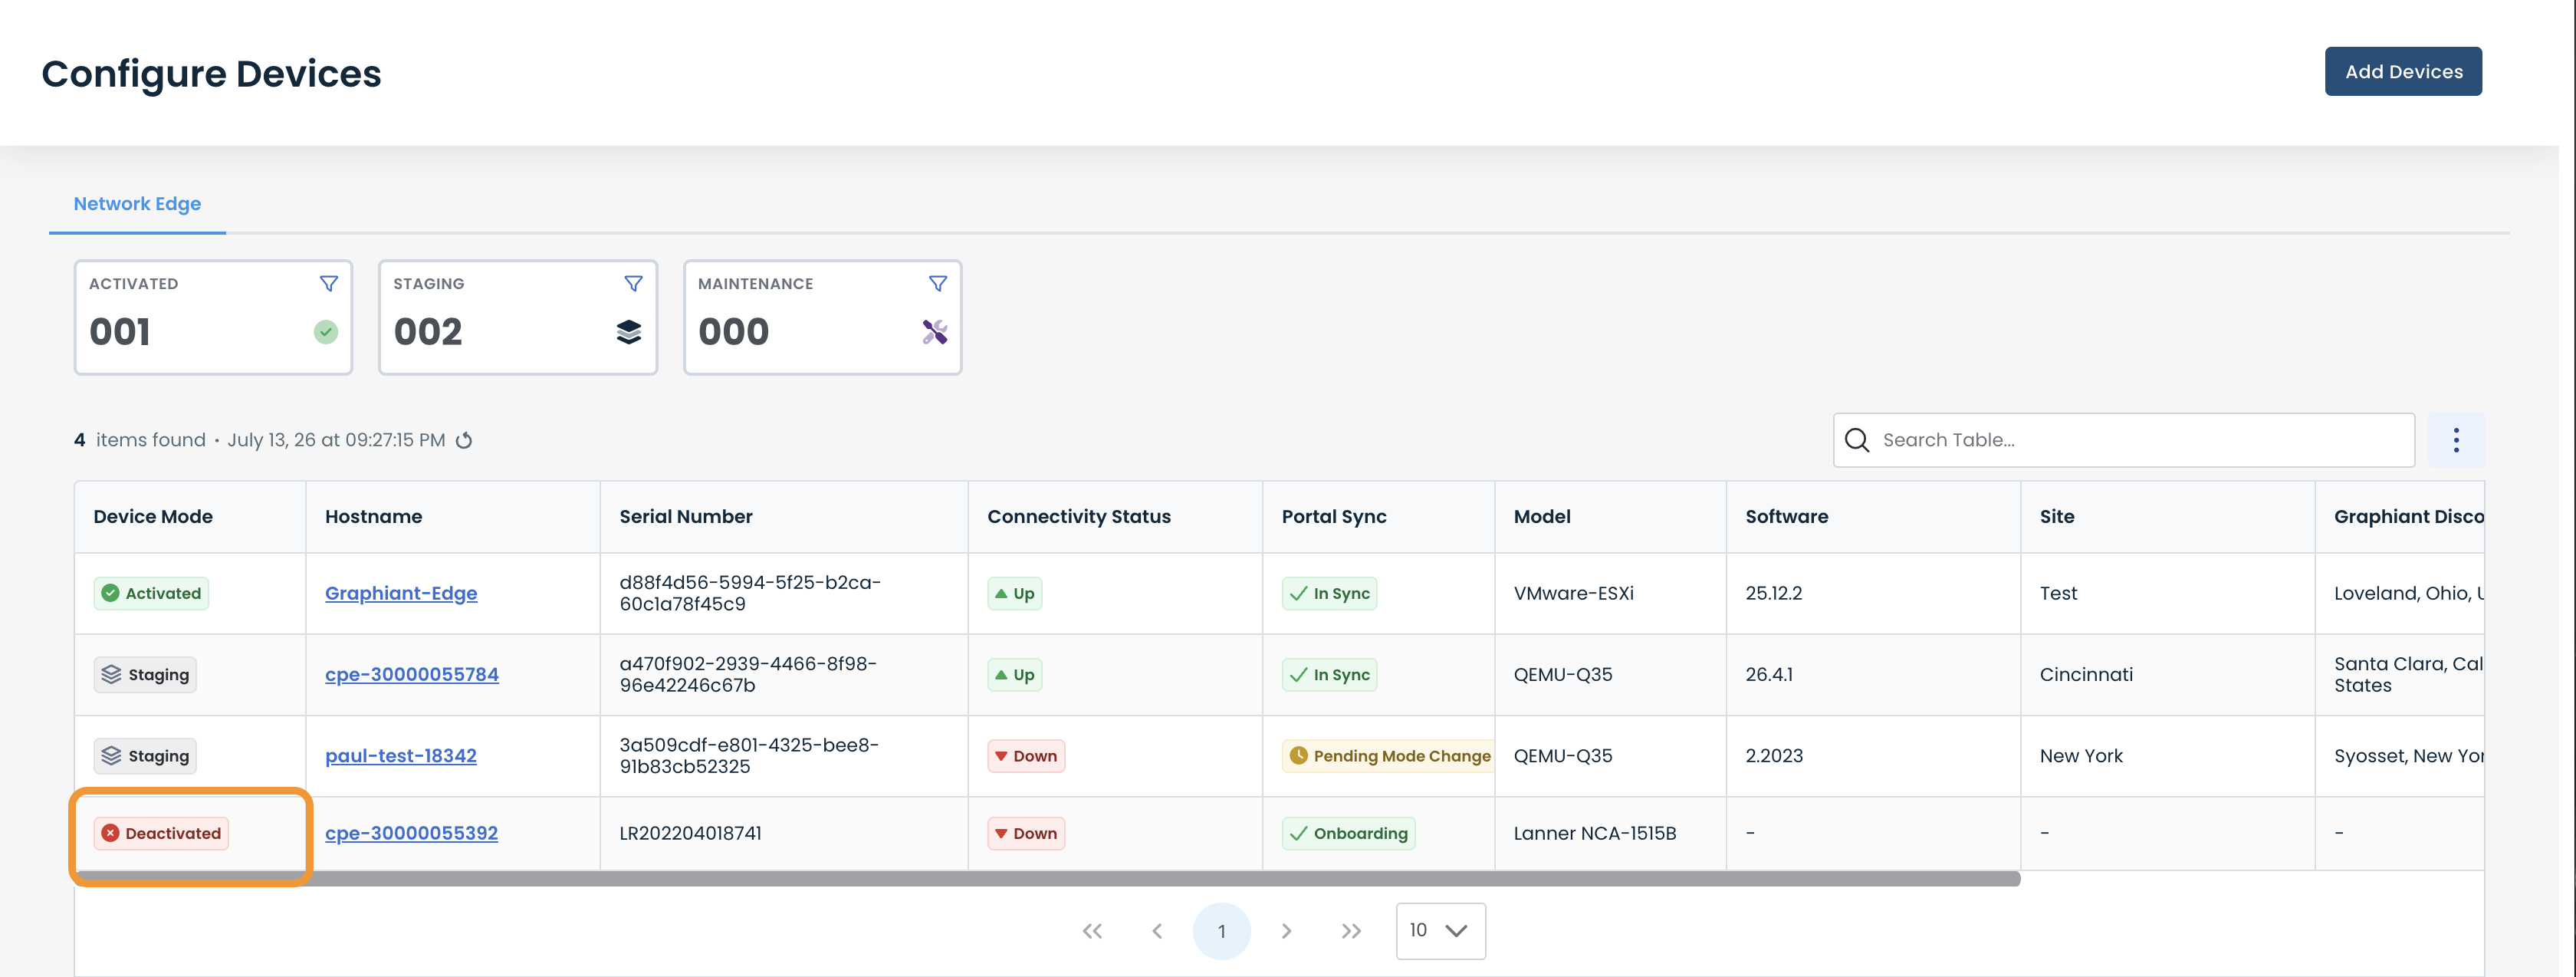Click software version 26.4.1
The image size is (2576, 977).
1768,674
